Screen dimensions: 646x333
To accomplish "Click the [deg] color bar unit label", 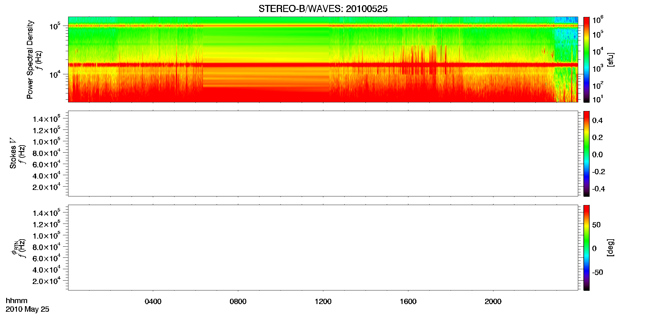I will (611, 248).
